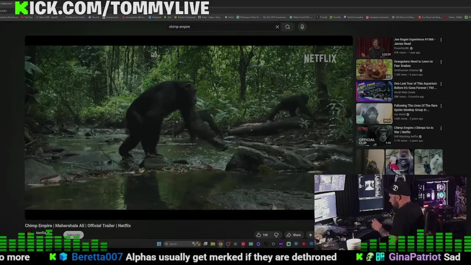Image resolution: width=471 pixels, height=265 pixels.
Task: Click title 'Chimp Empire | Chimps Go to War'
Action: (x=414, y=130)
